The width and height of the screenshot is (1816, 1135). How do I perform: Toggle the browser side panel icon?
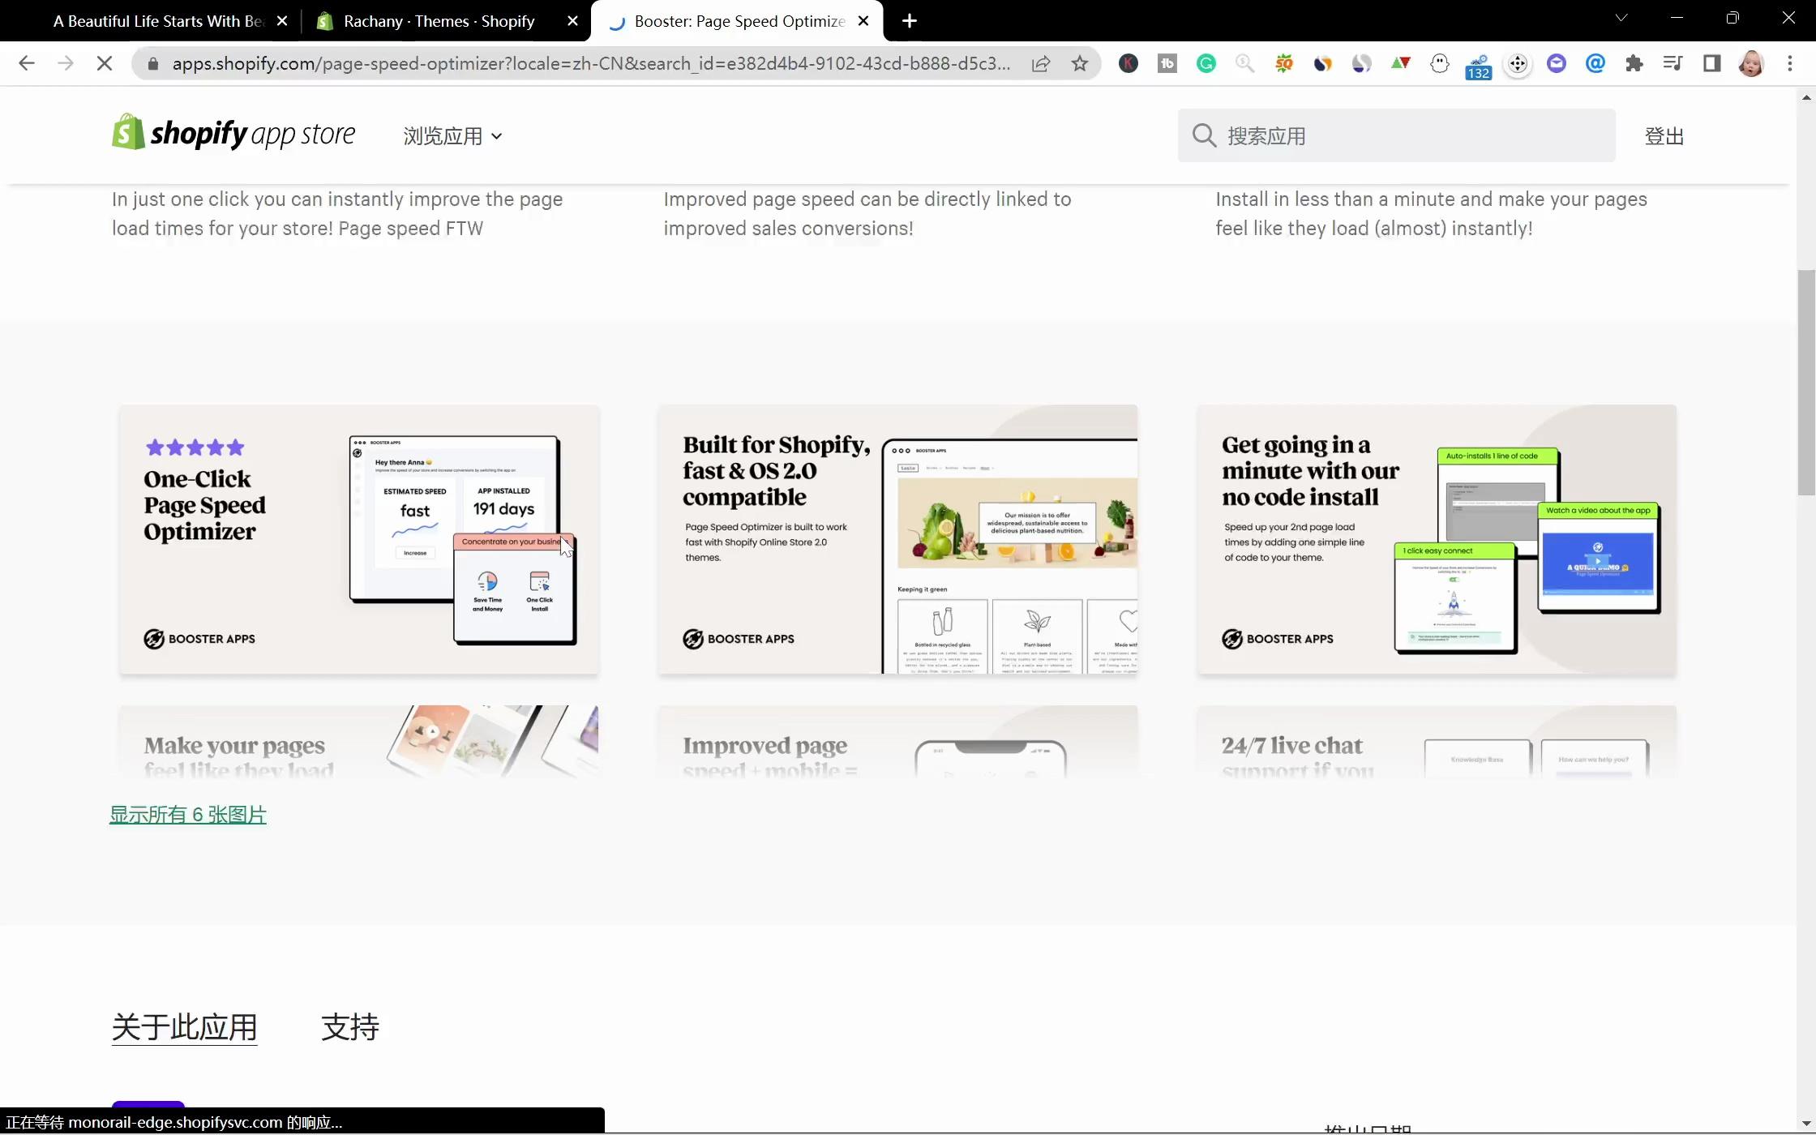coord(1711,63)
